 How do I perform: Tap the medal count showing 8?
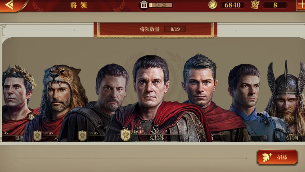coord(275,5)
